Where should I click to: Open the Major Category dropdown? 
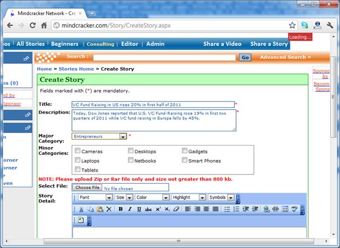click(x=99, y=136)
